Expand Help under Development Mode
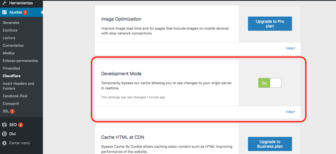 pyautogui.click(x=290, y=112)
